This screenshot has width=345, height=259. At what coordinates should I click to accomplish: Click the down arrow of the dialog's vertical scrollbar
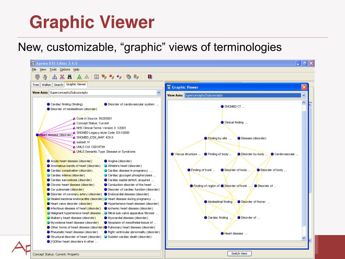(x=304, y=238)
